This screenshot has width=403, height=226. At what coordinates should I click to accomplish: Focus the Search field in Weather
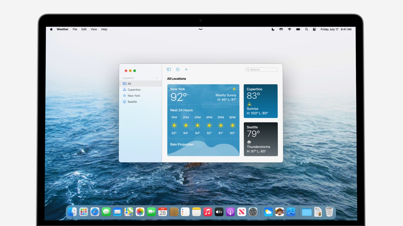[x=261, y=70]
